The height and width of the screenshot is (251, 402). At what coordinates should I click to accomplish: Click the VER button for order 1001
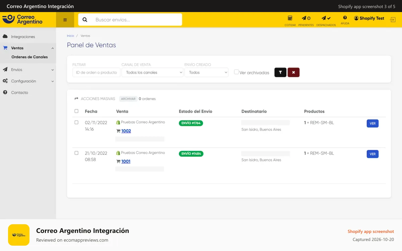pos(373,154)
